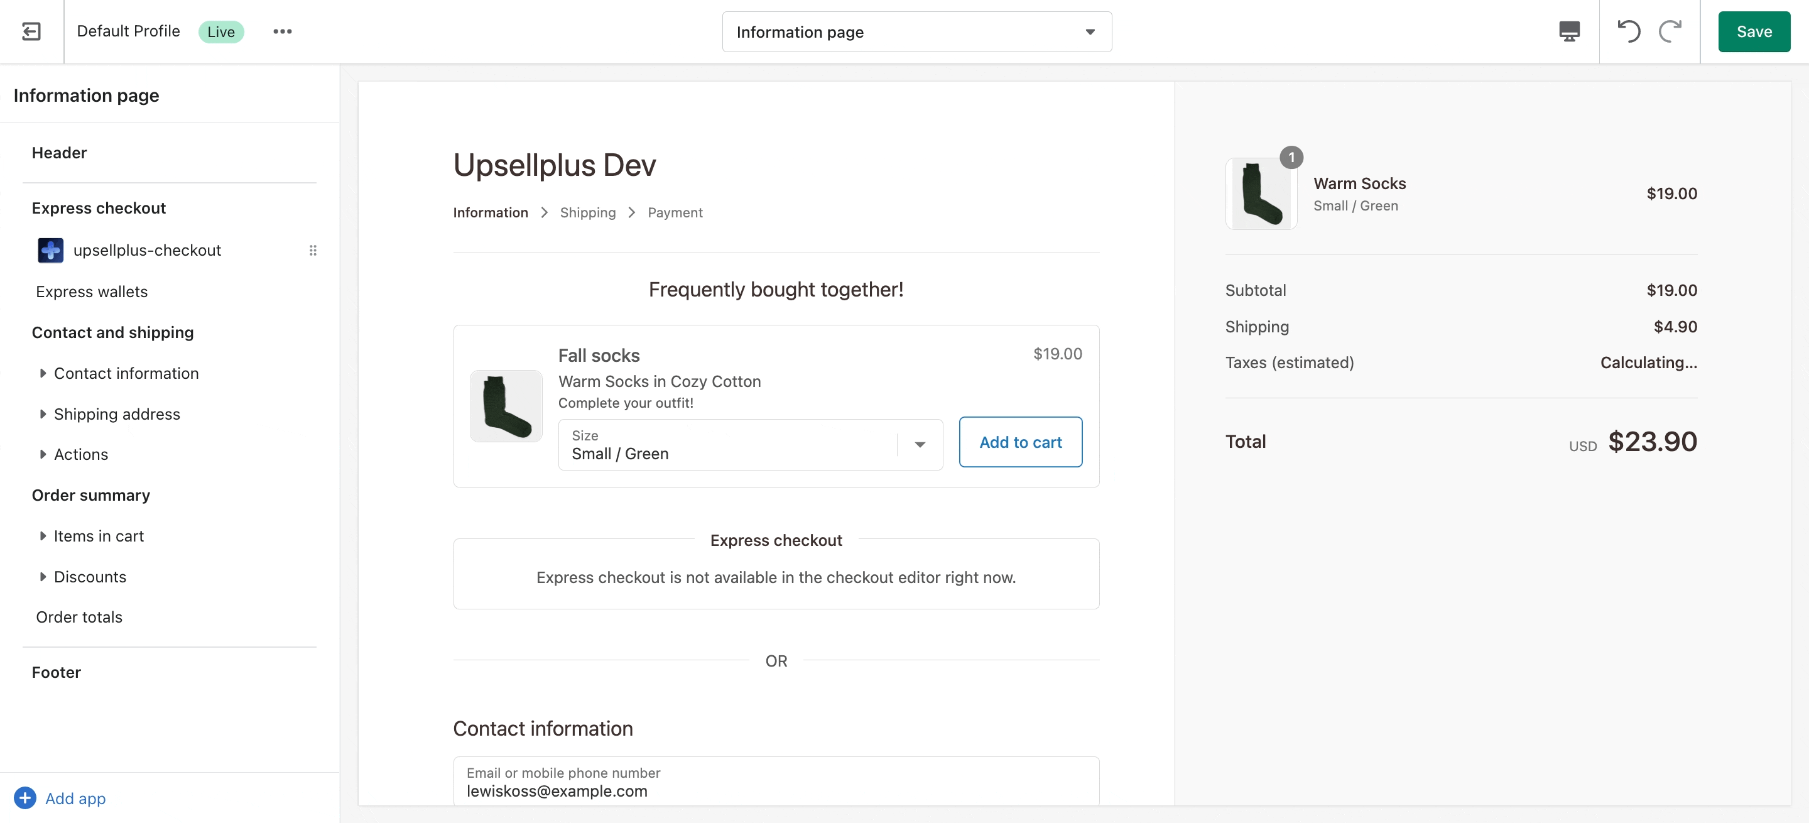This screenshot has width=1809, height=823.
Task: Click the Add to cart button
Action: pyautogui.click(x=1020, y=442)
